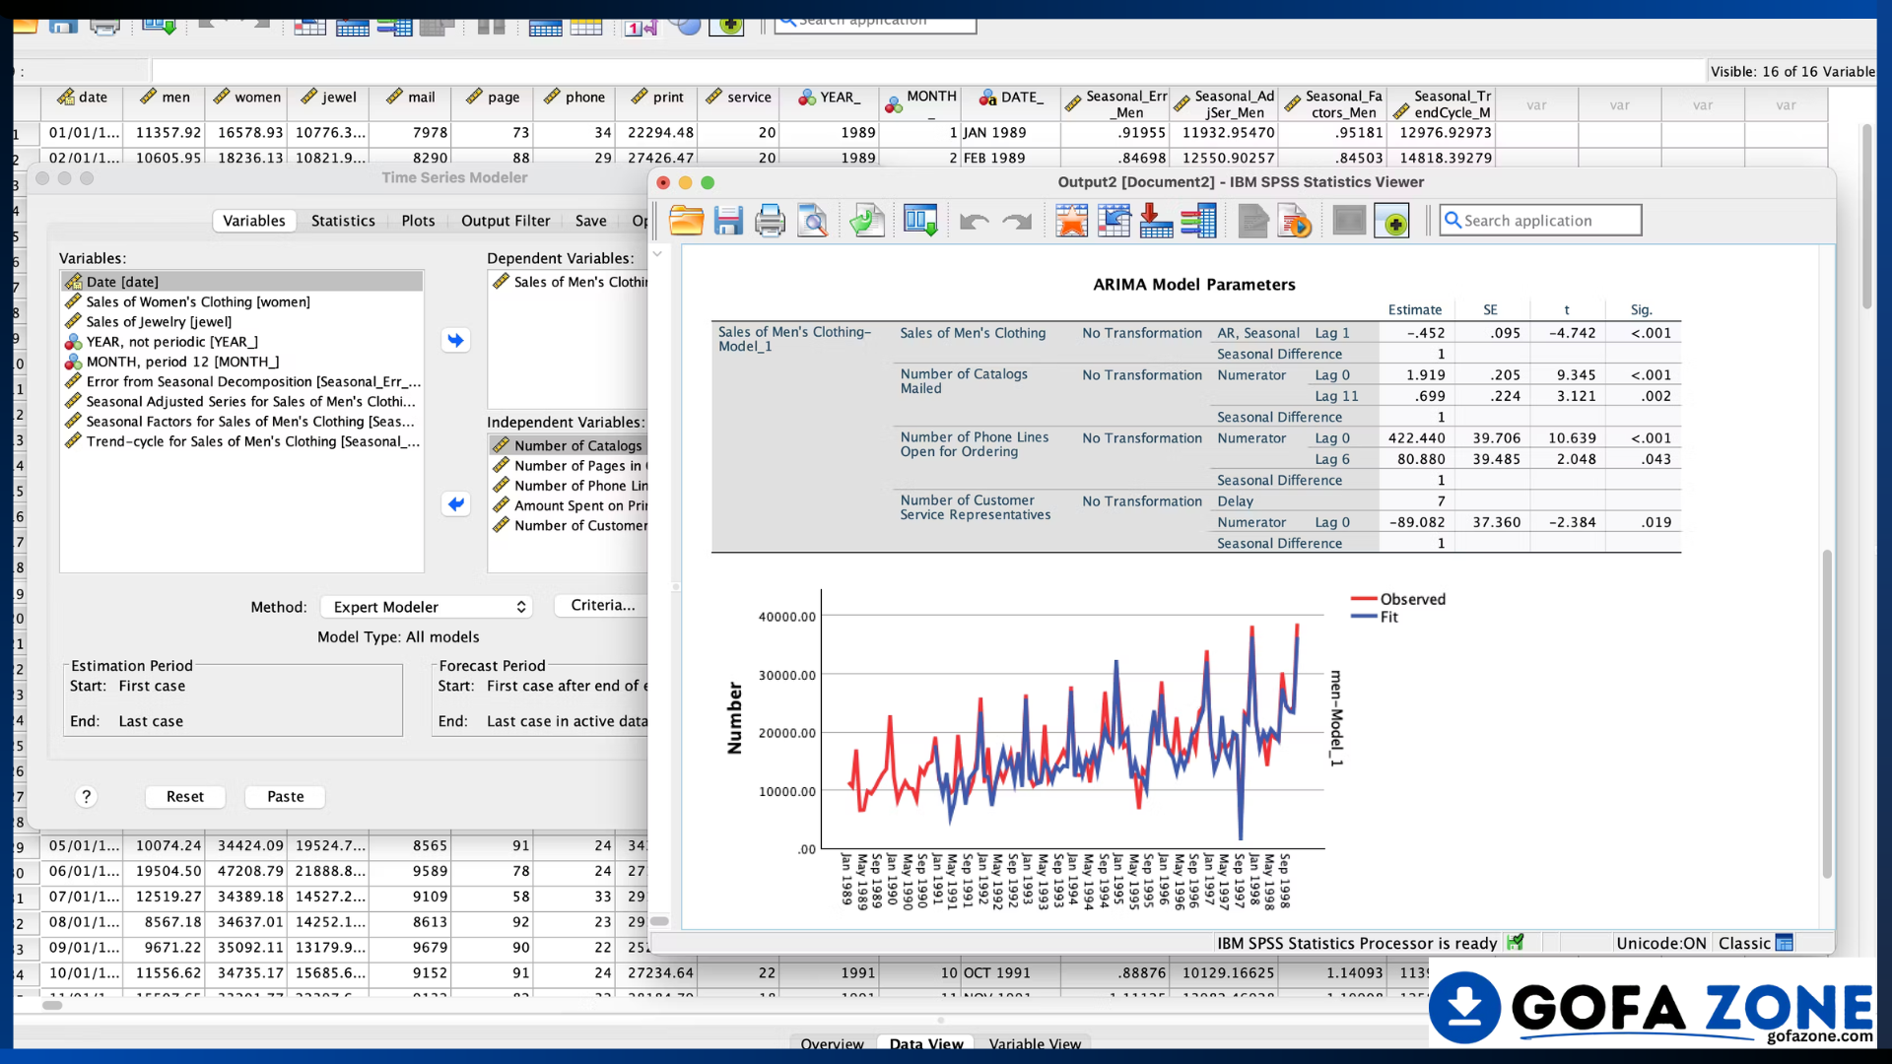1892x1064 pixels.
Task: Select Trend-cycle for Sales of Men's Clothing
Action: click(x=241, y=441)
